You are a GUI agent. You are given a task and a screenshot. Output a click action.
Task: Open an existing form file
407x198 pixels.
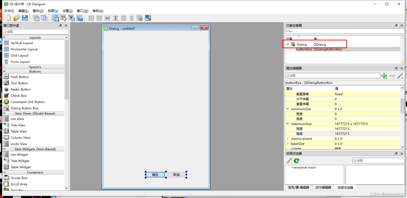pyautogui.click(x=16, y=18)
